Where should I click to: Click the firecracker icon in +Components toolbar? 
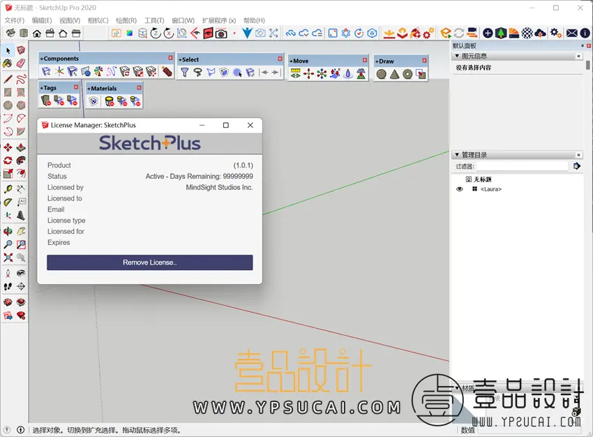pos(167,71)
